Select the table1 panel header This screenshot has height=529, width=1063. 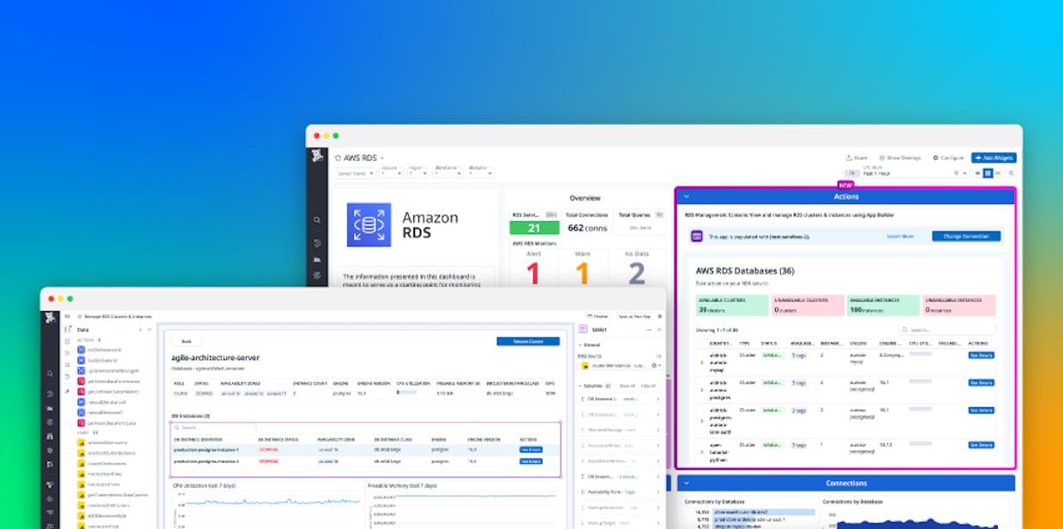click(x=619, y=329)
